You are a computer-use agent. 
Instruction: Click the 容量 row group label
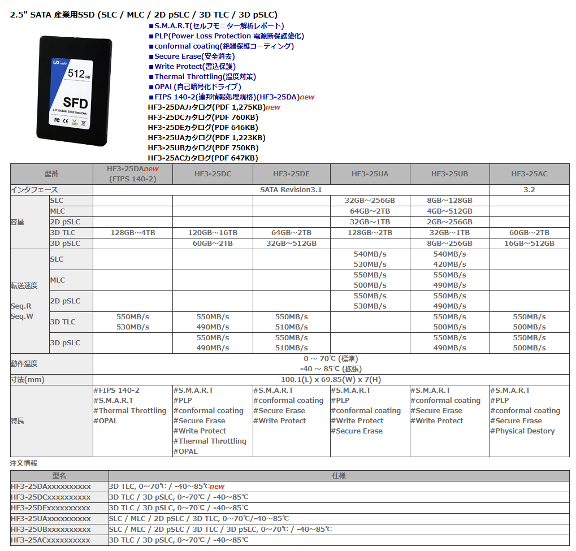[x=30, y=222]
